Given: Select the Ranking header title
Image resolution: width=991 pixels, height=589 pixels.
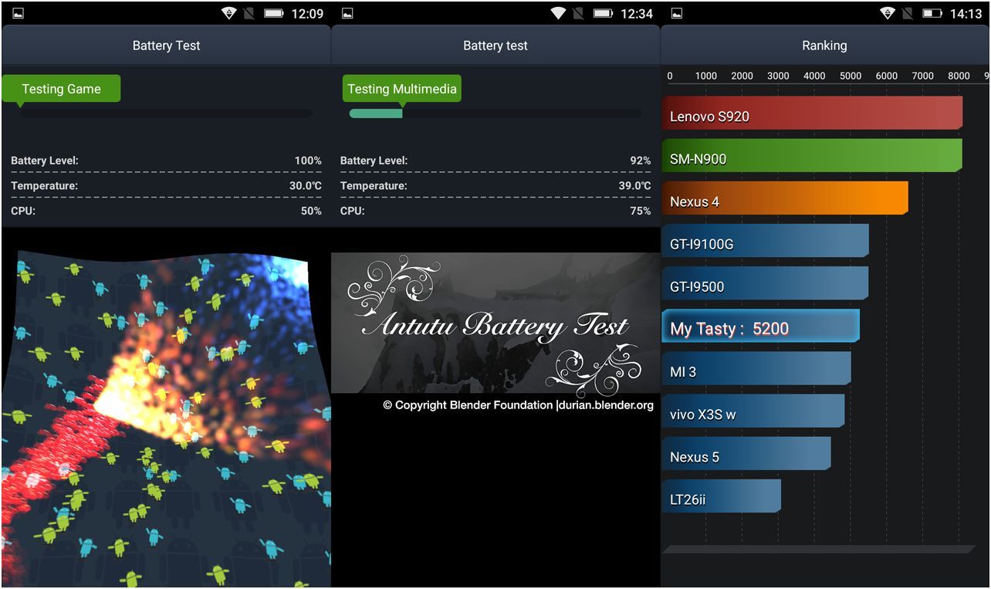Looking at the screenshot, I should (824, 46).
